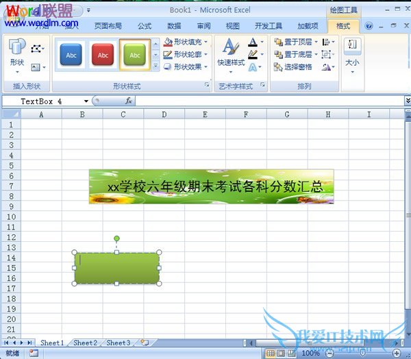Switch to 加载项 tab

[308, 26]
